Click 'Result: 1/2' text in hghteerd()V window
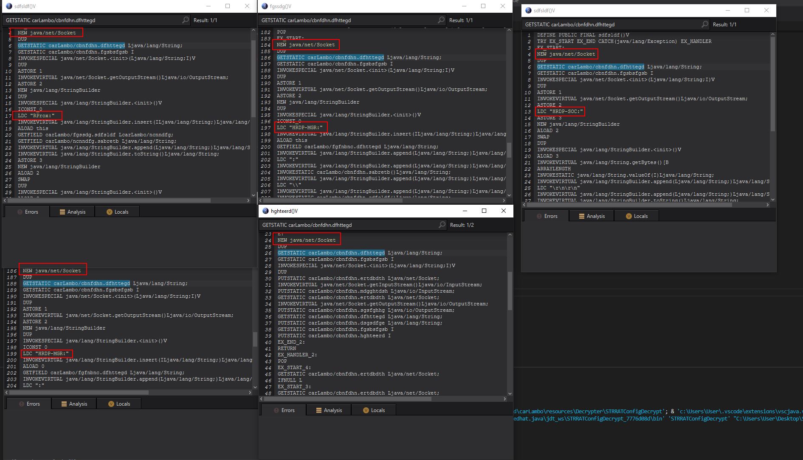 coord(462,225)
